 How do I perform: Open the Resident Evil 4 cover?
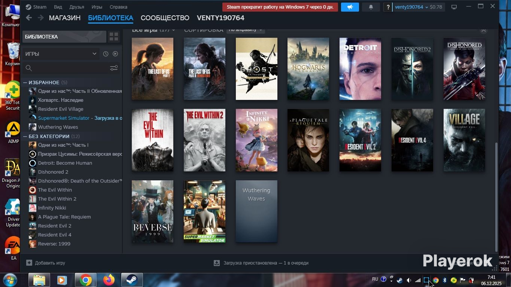click(x=413, y=140)
